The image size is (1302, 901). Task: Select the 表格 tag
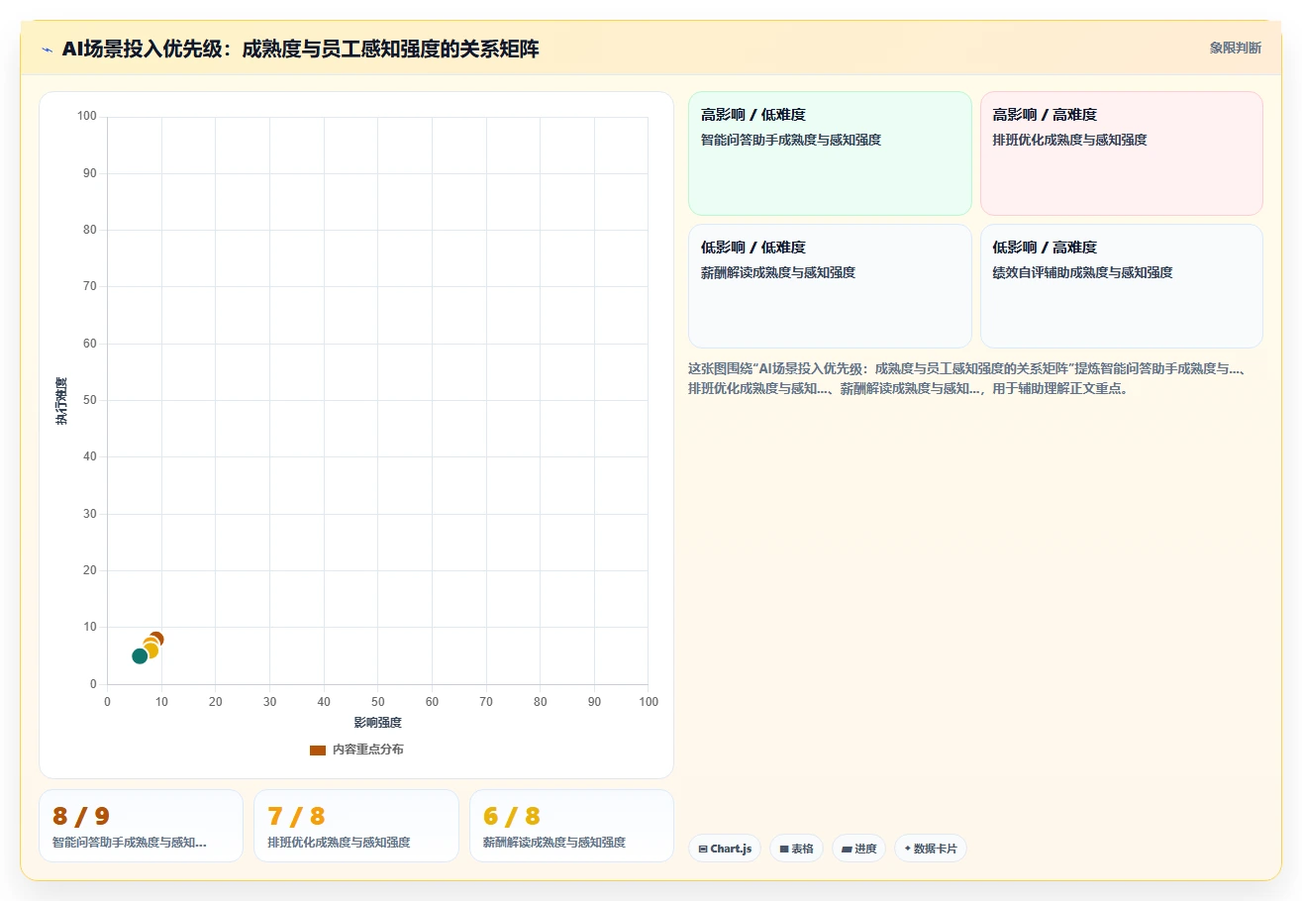(x=796, y=849)
